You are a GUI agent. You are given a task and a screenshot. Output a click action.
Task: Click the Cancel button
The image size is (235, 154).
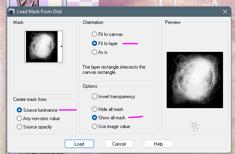point(119,144)
